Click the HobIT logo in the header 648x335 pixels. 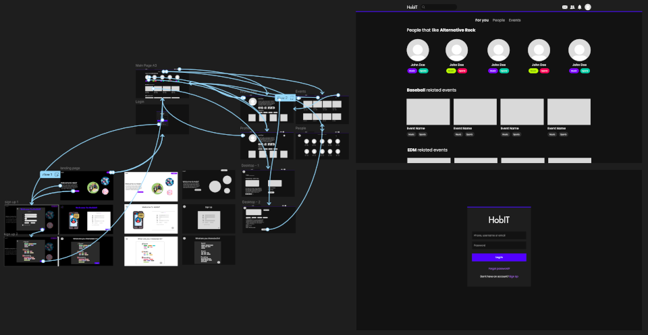point(412,7)
